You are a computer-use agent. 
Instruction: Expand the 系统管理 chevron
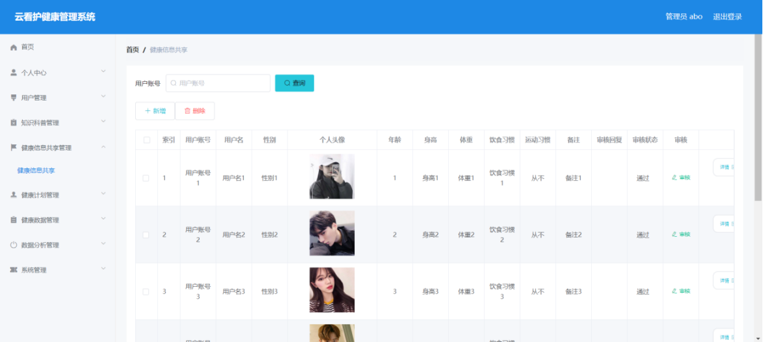click(x=103, y=269)
